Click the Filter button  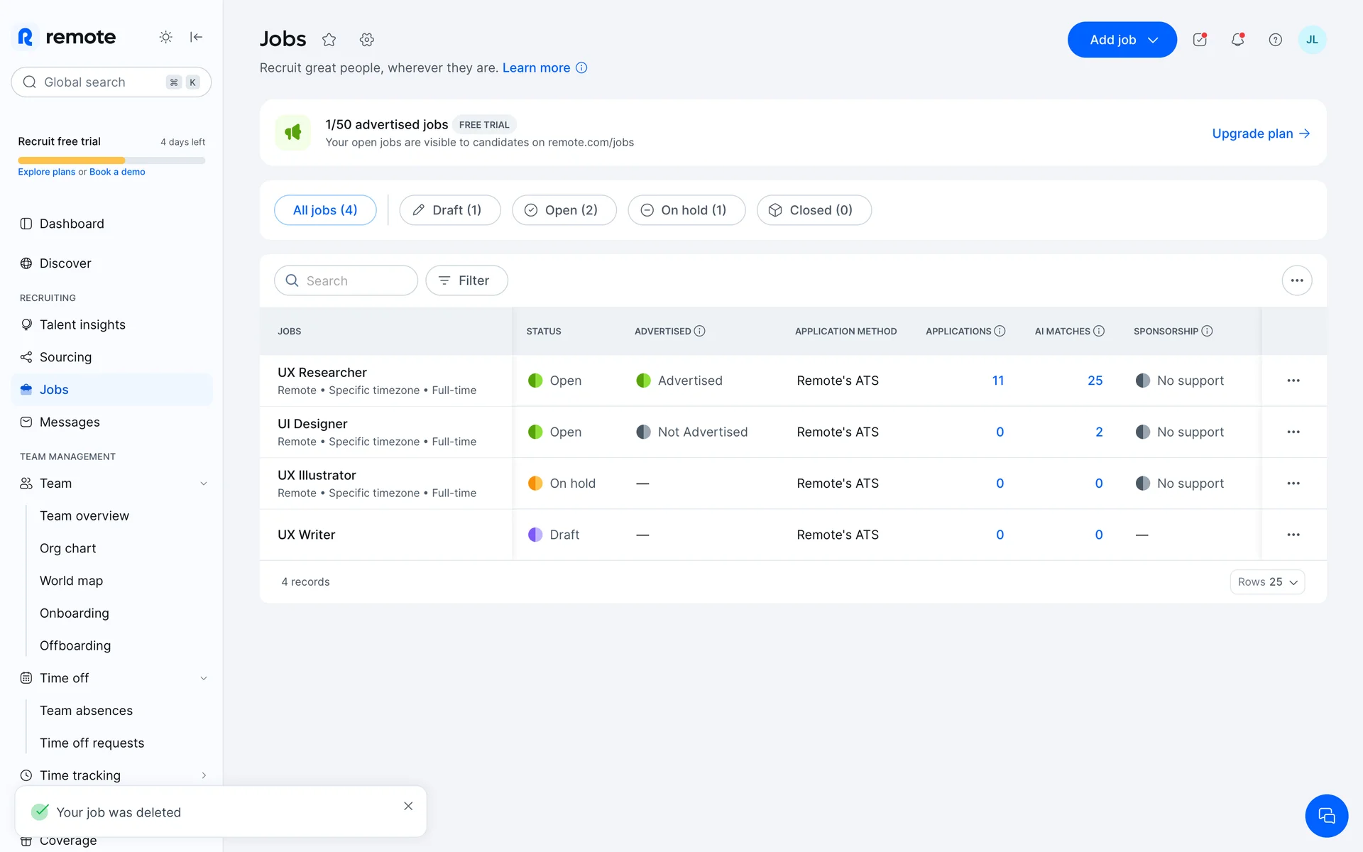coord(466,280)
